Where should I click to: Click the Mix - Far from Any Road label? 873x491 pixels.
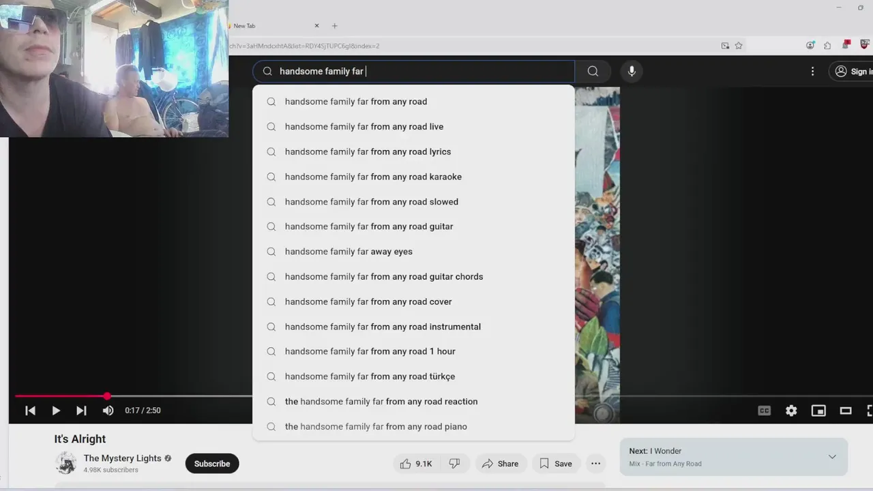[665, 464]
